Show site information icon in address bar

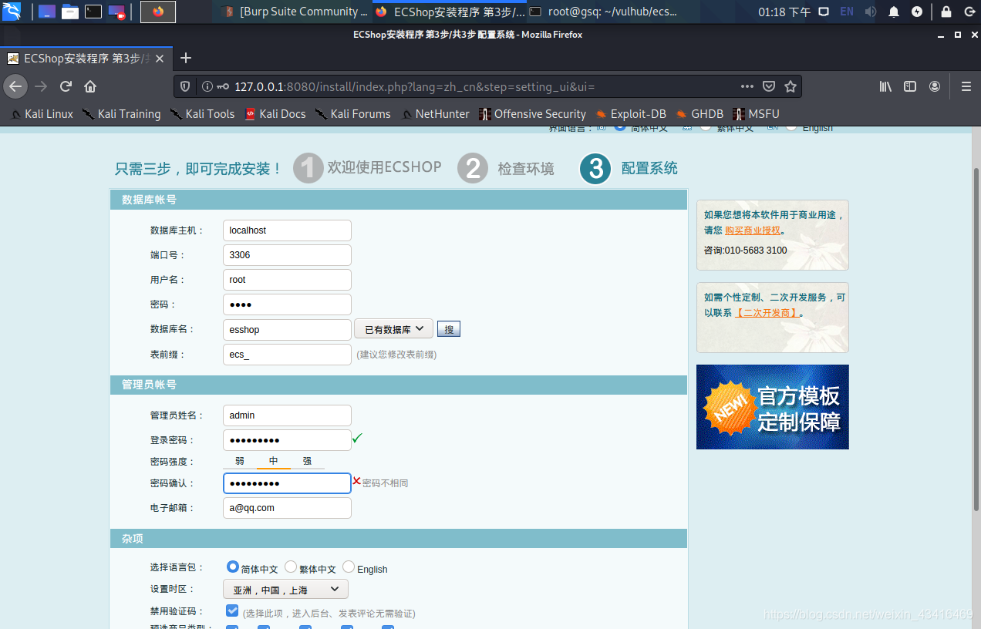(x=207, y=86)
